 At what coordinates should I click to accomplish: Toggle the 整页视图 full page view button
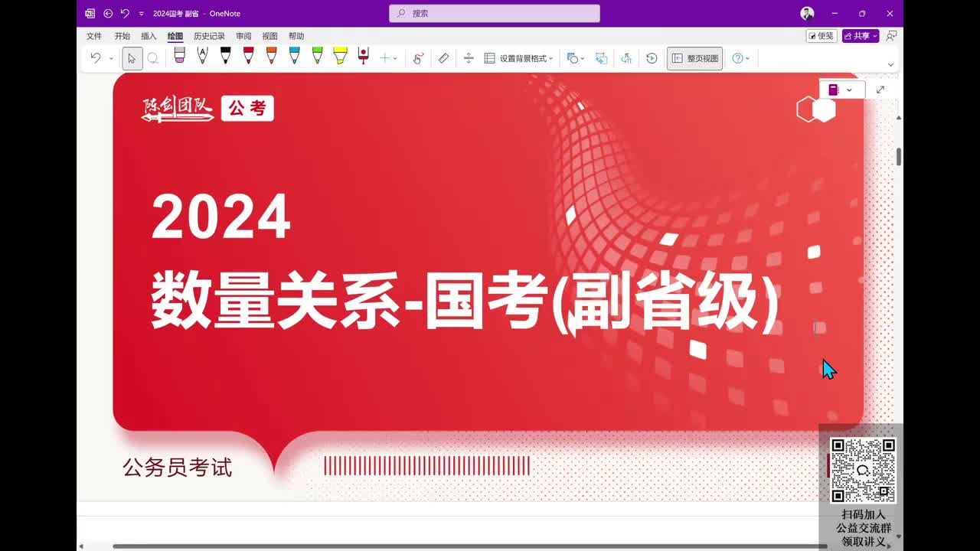tap(694, 58)
